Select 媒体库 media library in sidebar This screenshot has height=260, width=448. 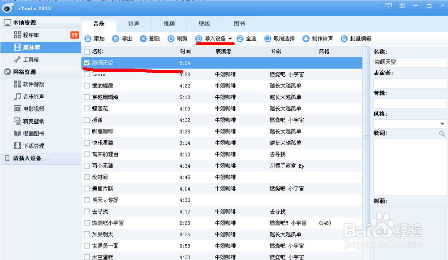(x=41, y=47)
